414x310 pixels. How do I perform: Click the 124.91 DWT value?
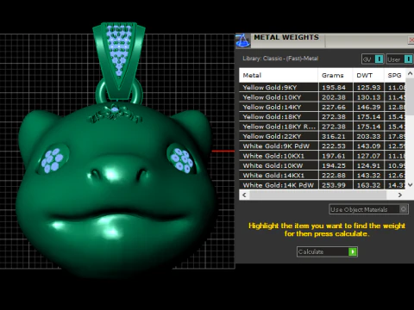coord(368,165)
